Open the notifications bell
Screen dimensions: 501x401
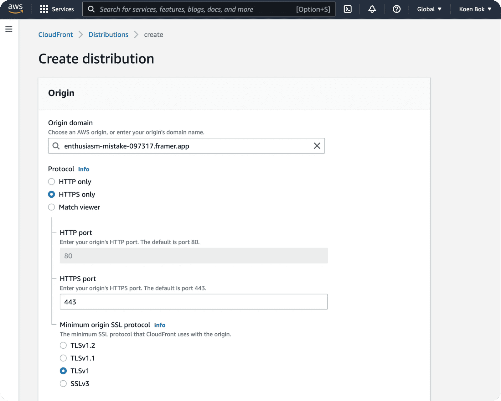coord(372,9)
